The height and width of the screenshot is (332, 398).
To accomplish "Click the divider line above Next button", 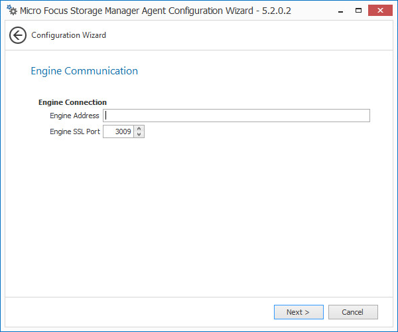I will tap(199, 297).
